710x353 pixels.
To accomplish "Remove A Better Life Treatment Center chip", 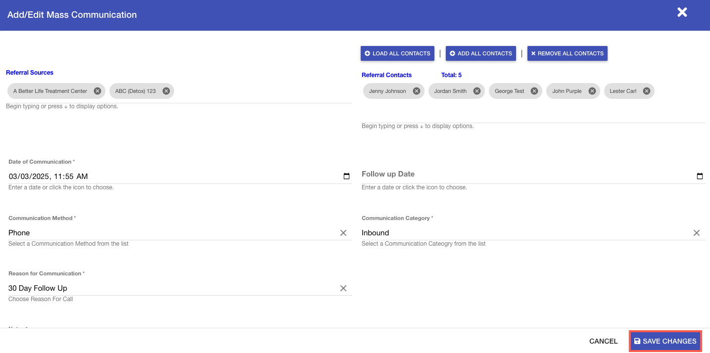I will (x=97, y=91).
